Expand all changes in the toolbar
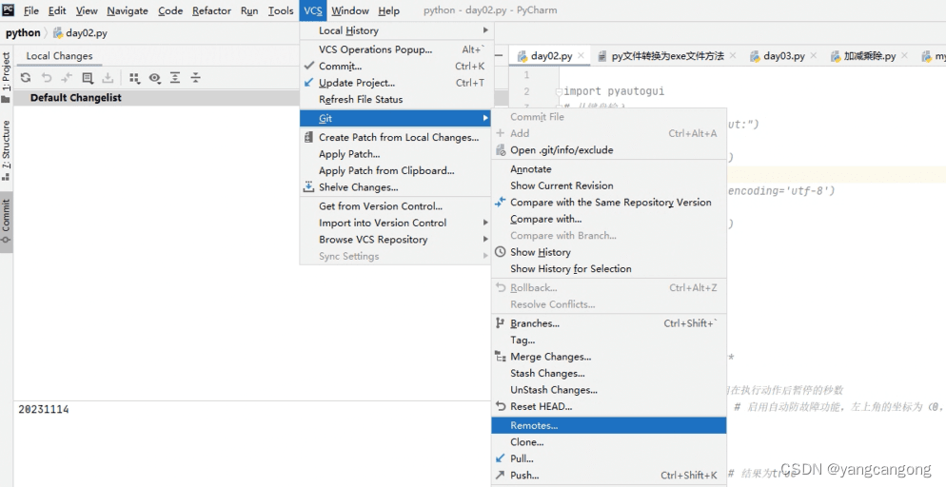946x487 pixels. click(175, 78)
